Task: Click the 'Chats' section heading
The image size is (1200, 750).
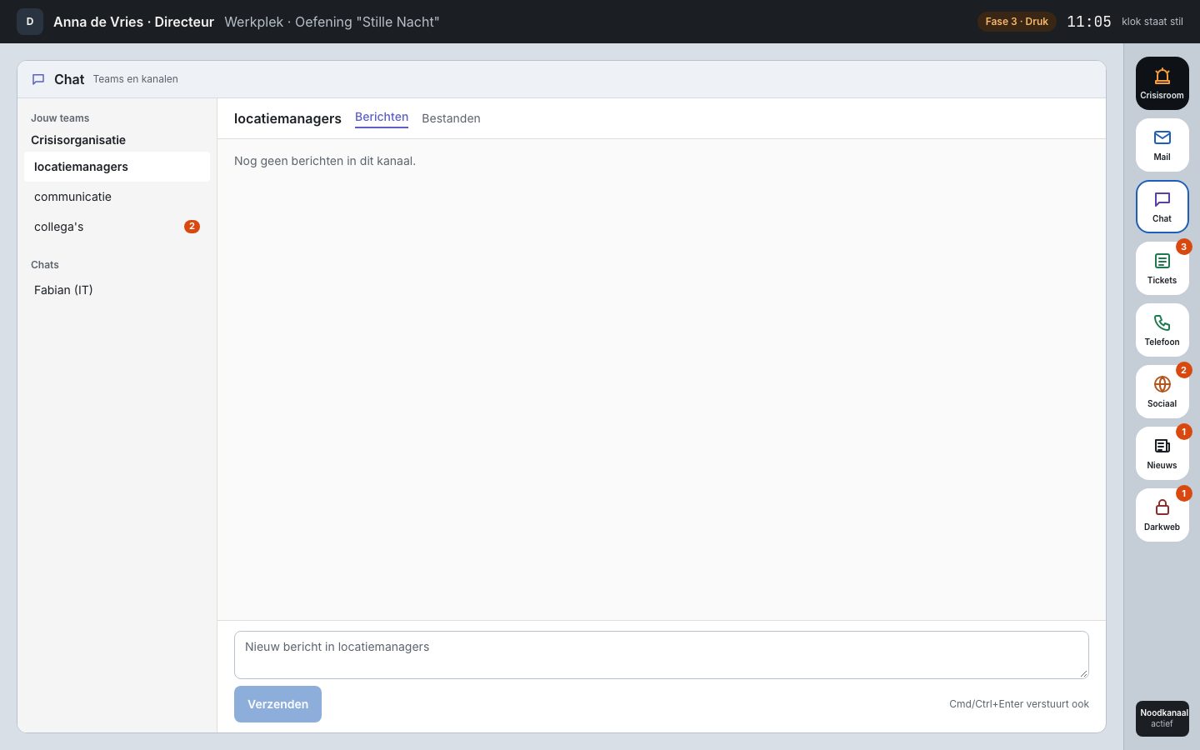Action: 45,265
